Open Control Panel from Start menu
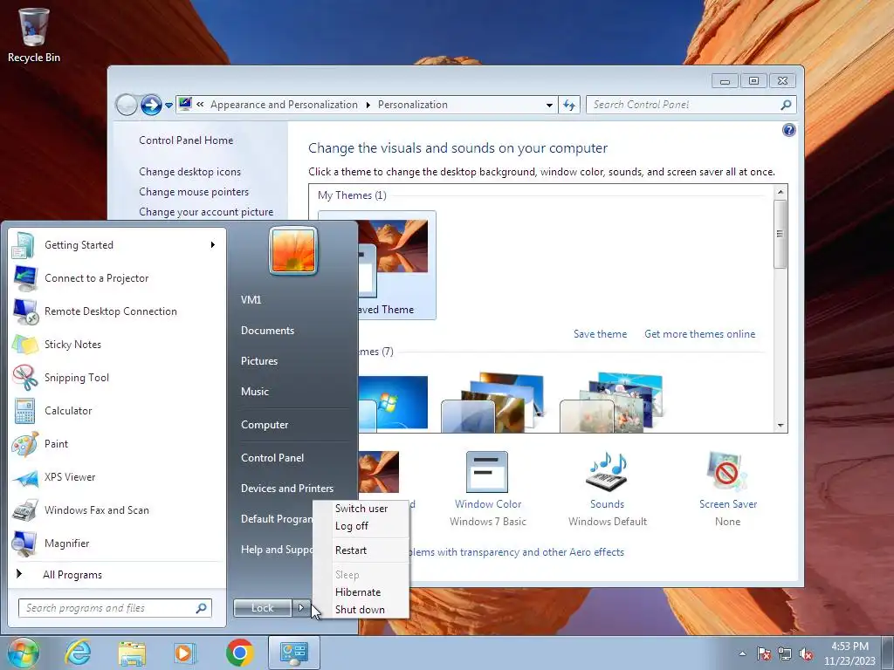894x670 pixels. click(x=272, y=458)
